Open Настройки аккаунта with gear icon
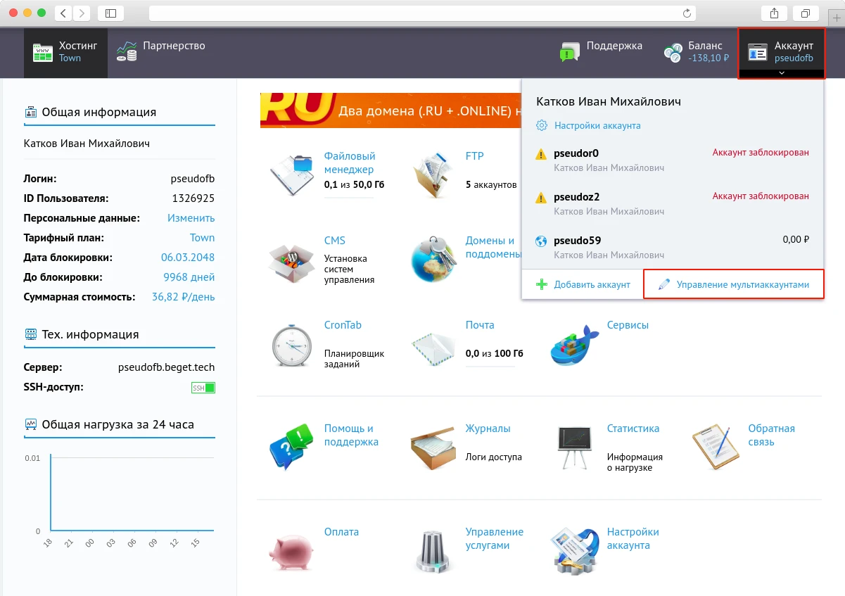The height and width of the screenshot is (596, 845). (x=597, y=126)
